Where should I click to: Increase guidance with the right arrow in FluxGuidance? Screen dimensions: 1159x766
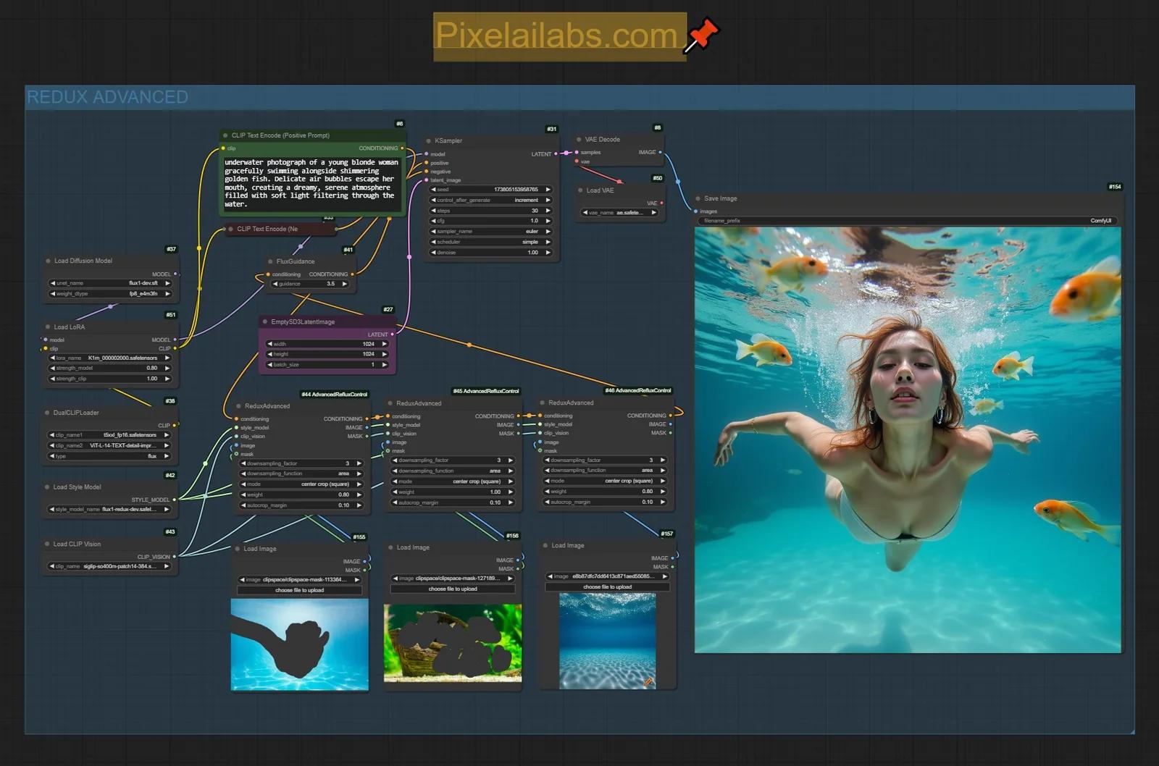[x=345, y=284]
